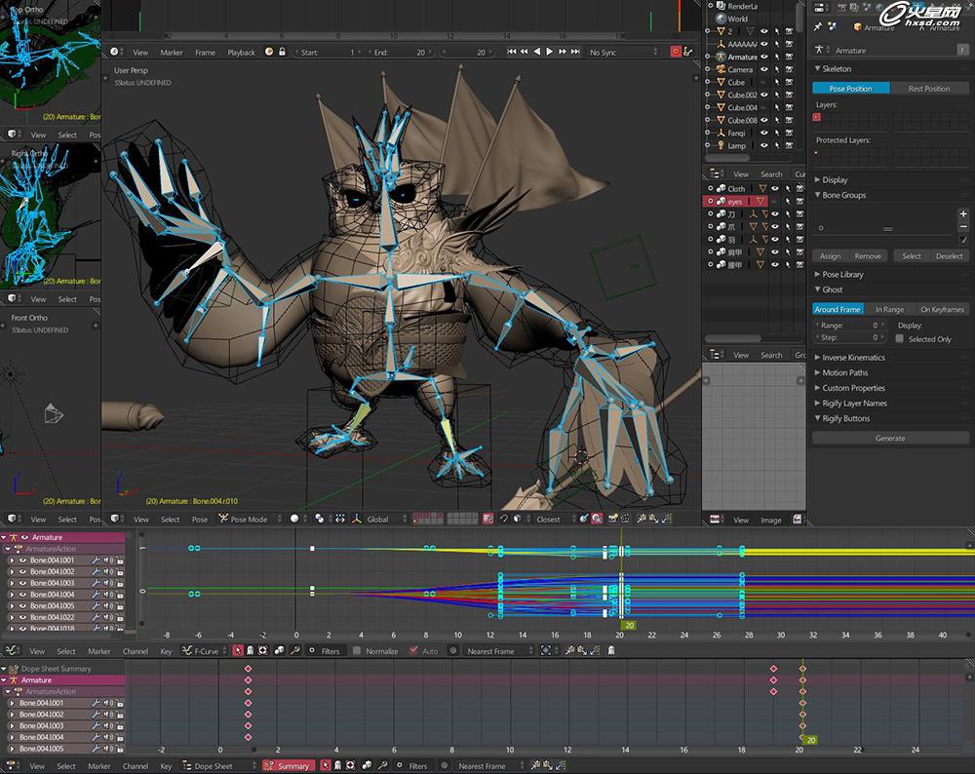
Task: Jump to the timeline's last frame
Action: (576, 52)
